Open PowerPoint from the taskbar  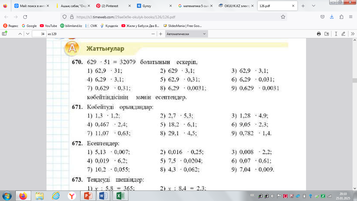click(x=88, y=196)
